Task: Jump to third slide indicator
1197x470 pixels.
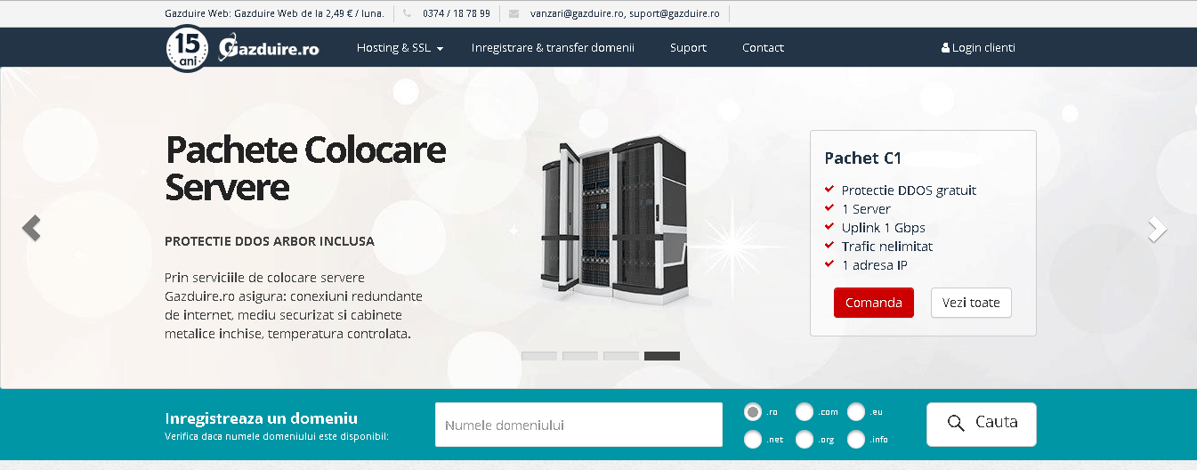Action: (621, 356)
